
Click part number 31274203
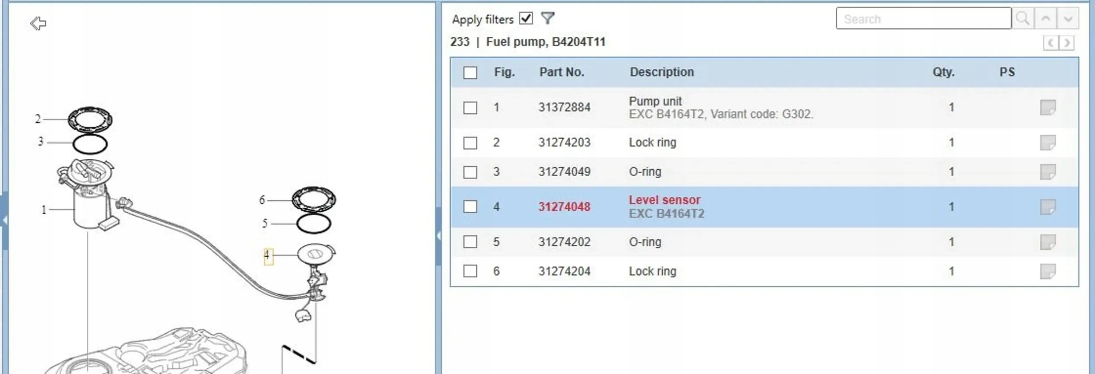coord(564,143)
